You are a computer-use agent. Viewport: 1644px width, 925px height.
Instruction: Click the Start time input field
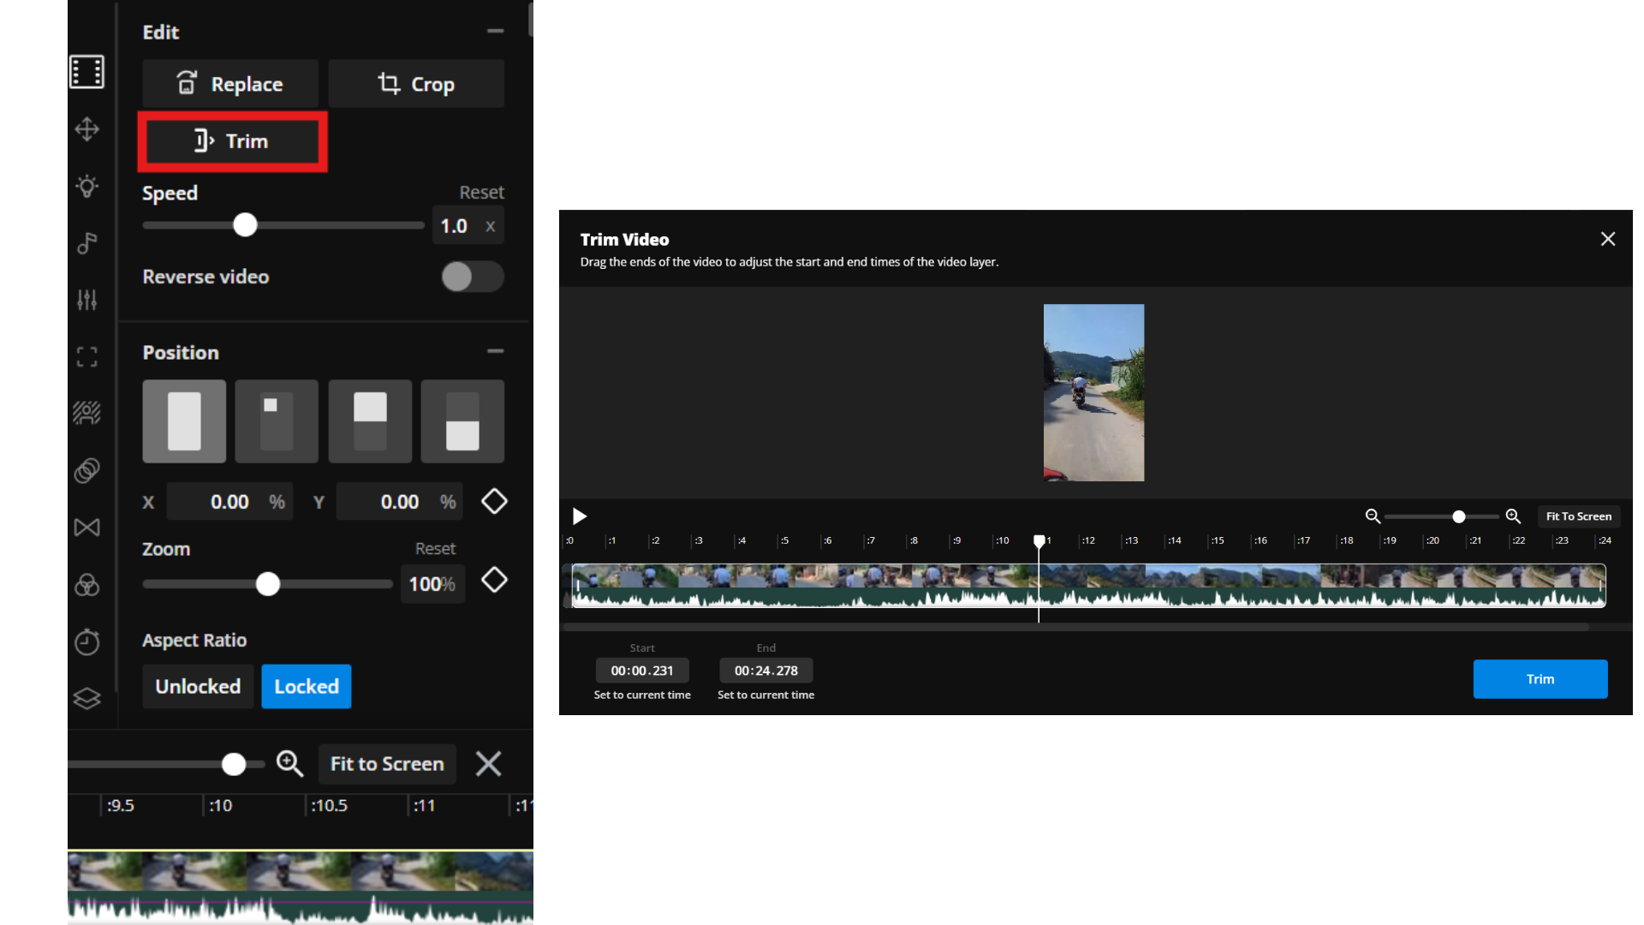[x=642, y=671]
